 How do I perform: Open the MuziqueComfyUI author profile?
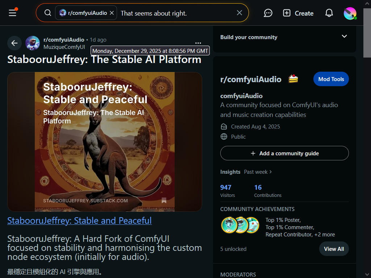(x=64, y=47)
